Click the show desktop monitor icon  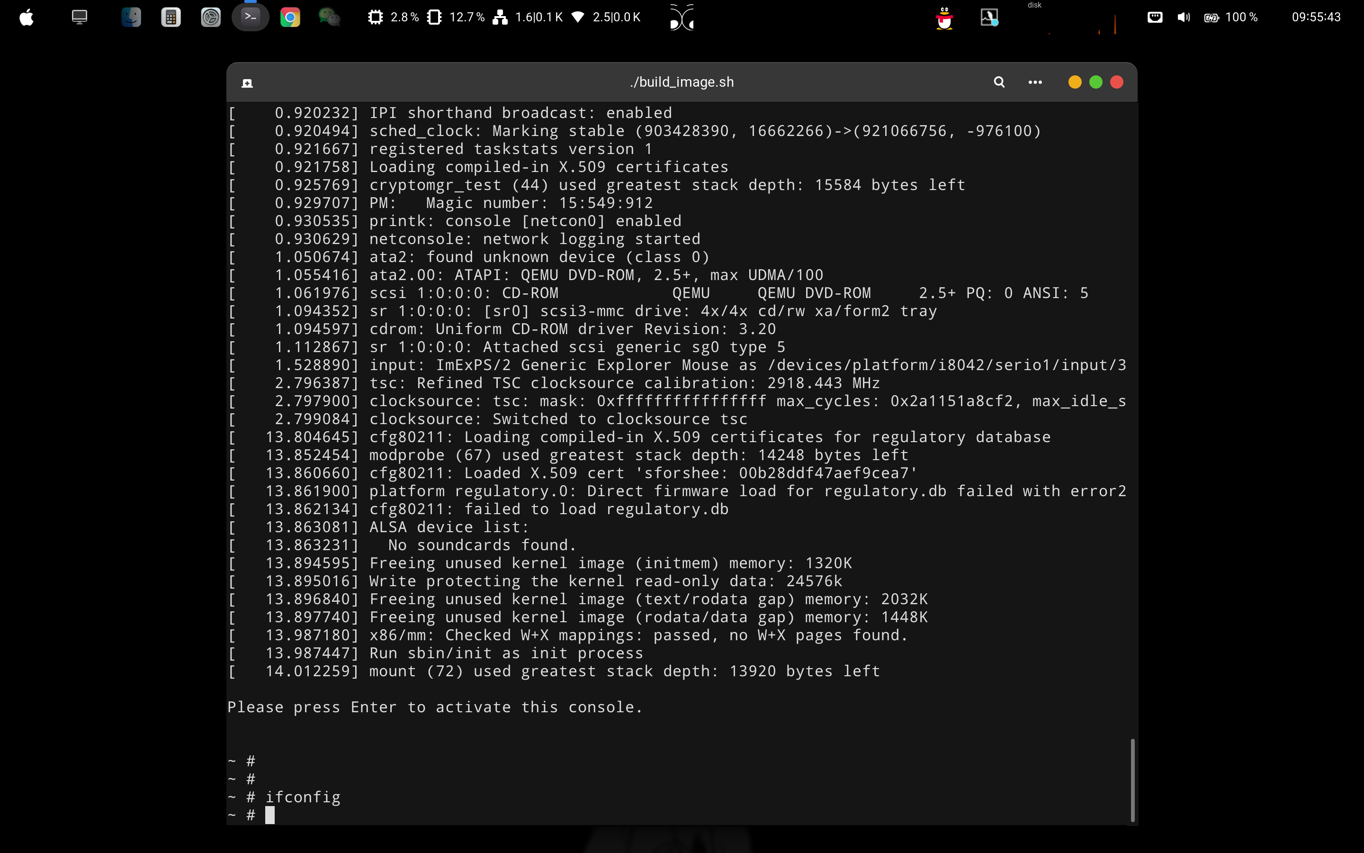[x=80, y=18]
